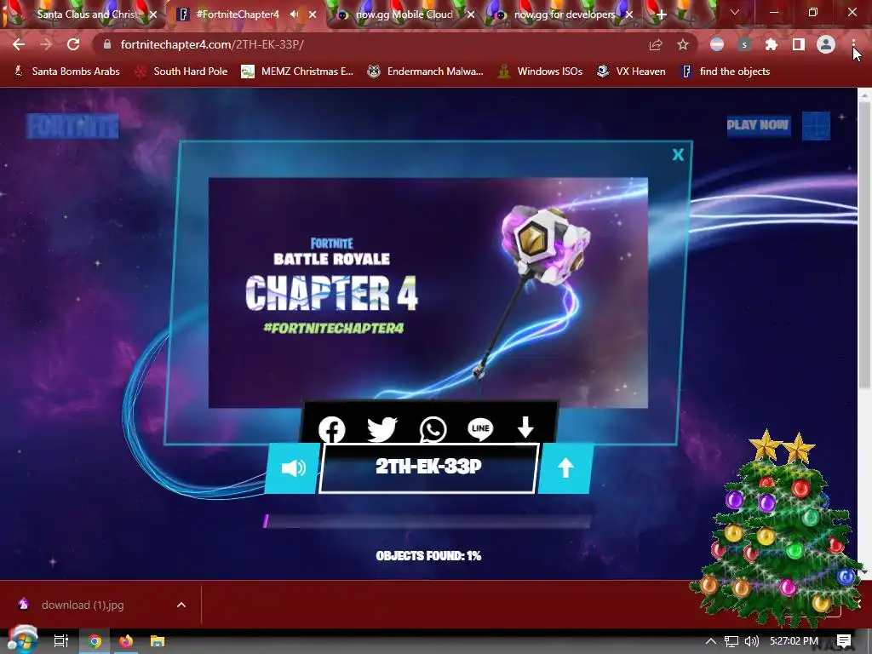Open the downloaded file download (1).jpg
The width and height of the screenshot is (872, 654).
click(83, 605)
